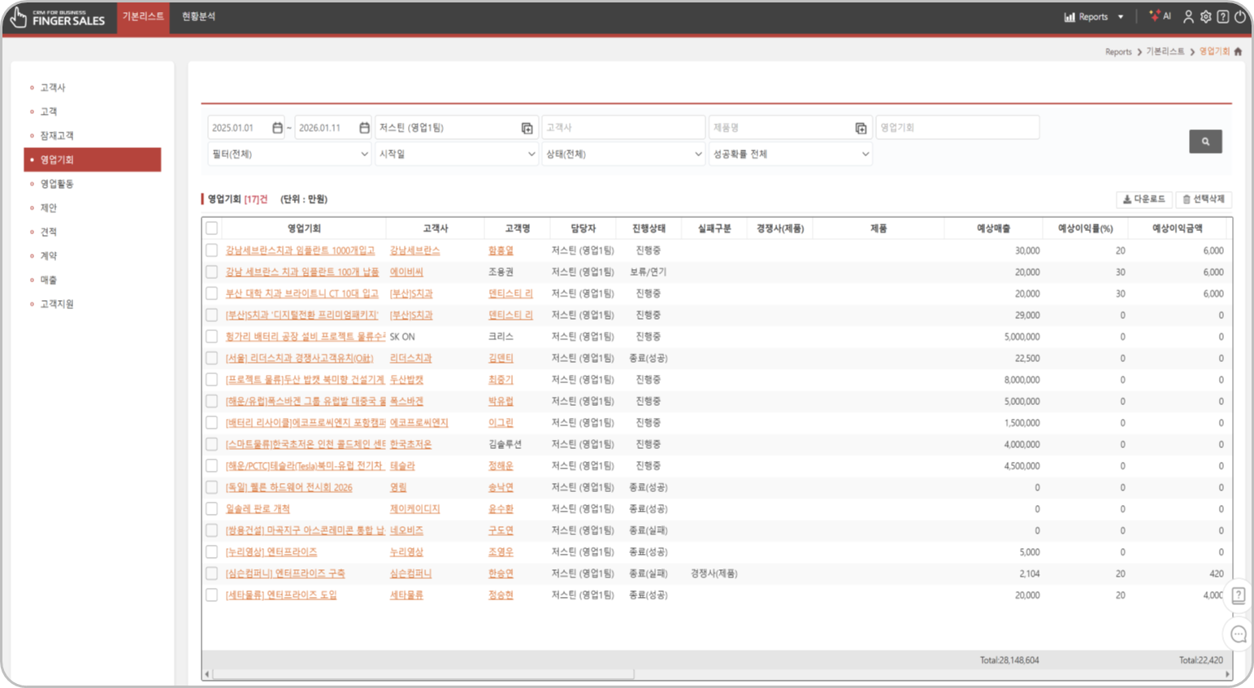1254x688 pixels.
Task: Open the 상태(전체) status dropdown
Action: coord(623,154)
